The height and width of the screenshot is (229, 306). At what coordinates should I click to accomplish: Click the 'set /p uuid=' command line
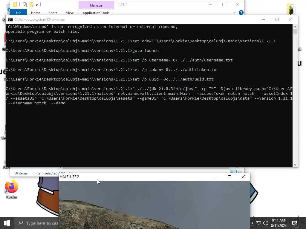[x=109, y=79]
